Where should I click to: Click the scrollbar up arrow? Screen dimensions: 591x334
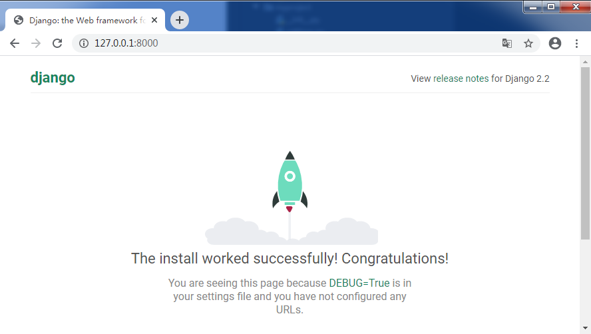585,62
